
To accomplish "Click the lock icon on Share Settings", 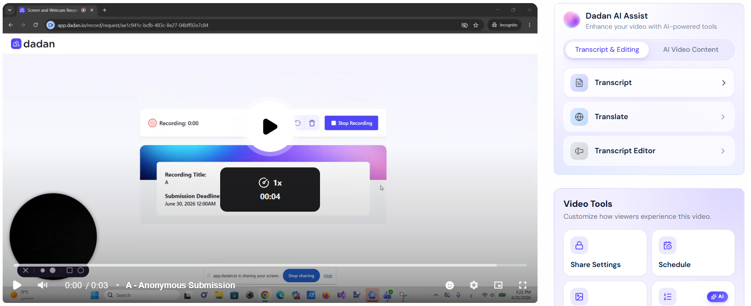I will (x=579, y=245).
